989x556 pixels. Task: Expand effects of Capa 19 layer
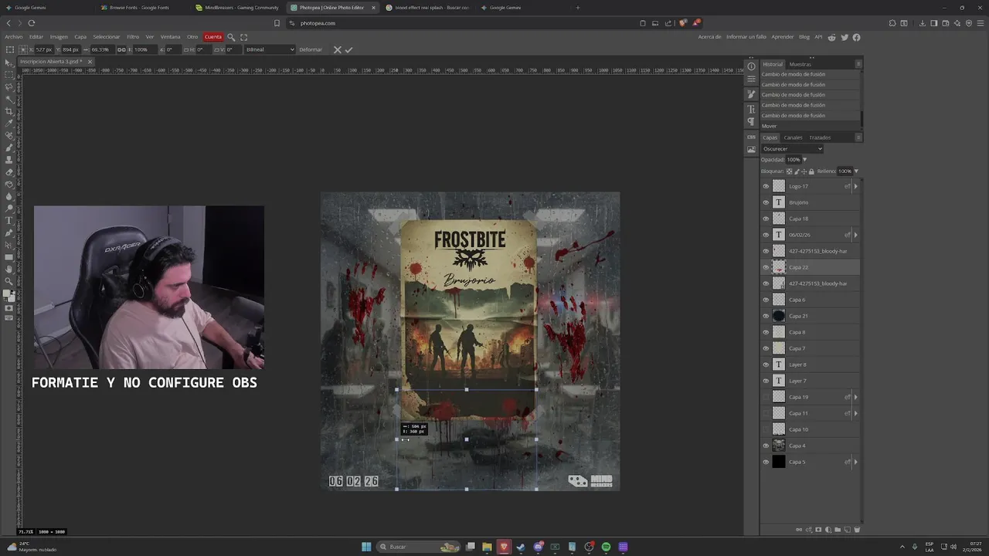[855, 397]
